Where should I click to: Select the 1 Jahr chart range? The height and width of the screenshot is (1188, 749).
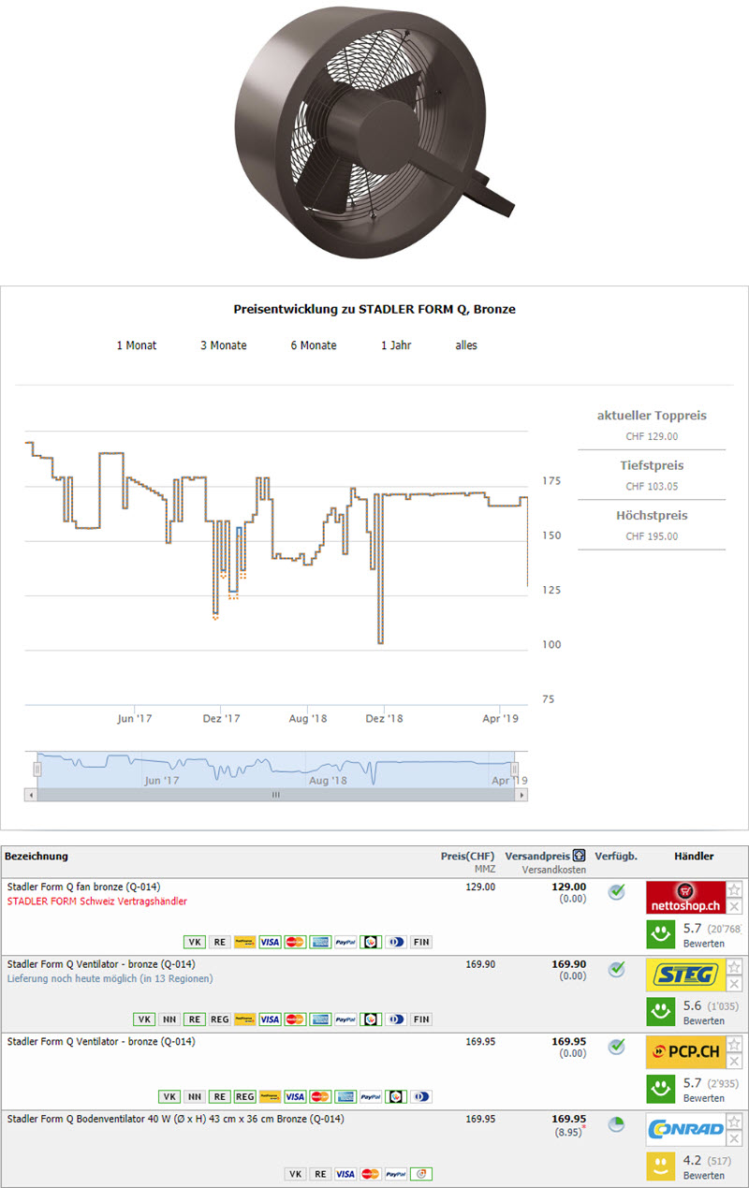pyautogui.click(x=396, y=345)
